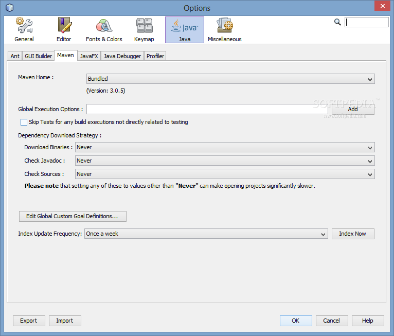Image resolution: width=394 pixels, height=336 pixels.
Task: Select the Maven tab
Action: click(x=66, y=55)
